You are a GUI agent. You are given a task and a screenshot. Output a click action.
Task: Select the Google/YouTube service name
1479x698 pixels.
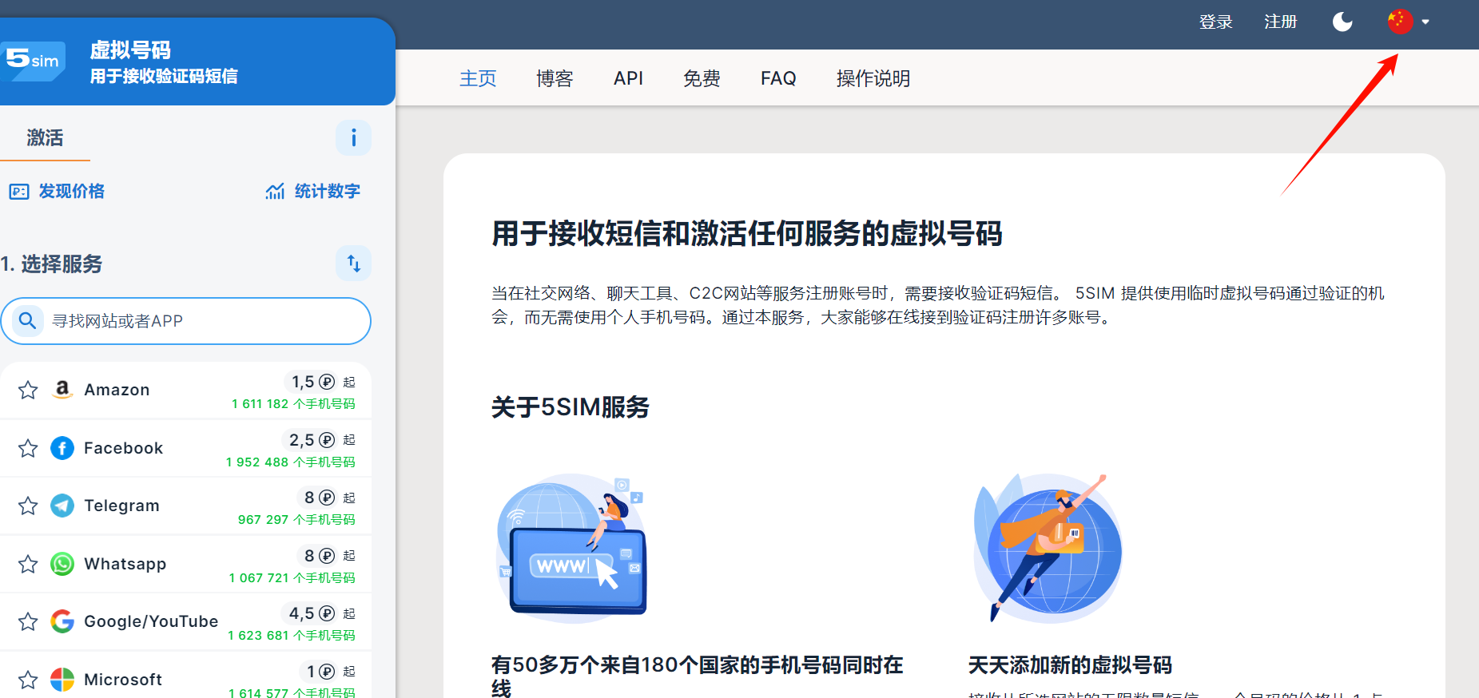(151, 621)
